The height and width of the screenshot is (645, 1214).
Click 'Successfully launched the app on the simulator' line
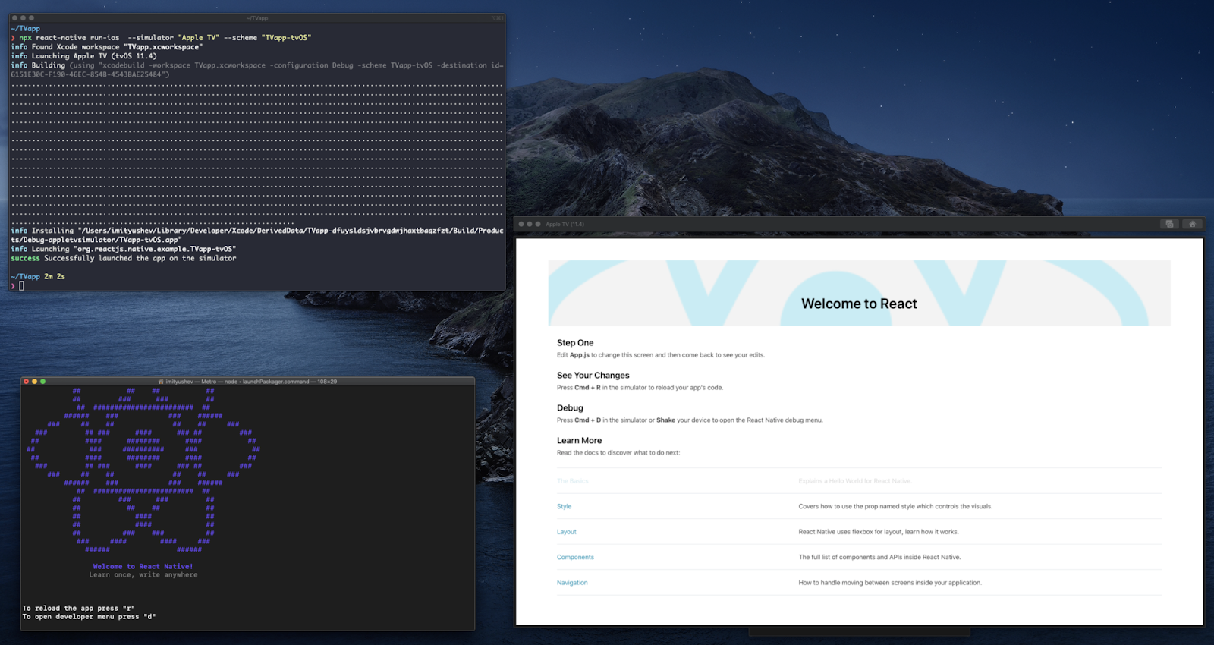point(123,258)
